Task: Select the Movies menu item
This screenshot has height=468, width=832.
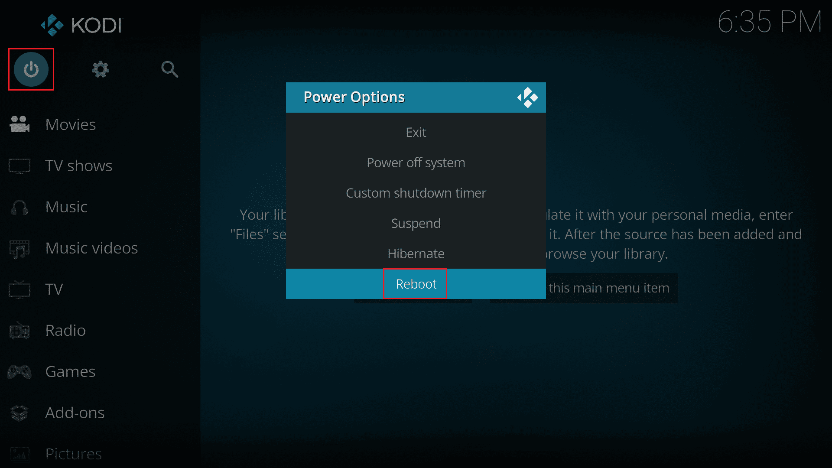Action: click(x=70, y=124)
